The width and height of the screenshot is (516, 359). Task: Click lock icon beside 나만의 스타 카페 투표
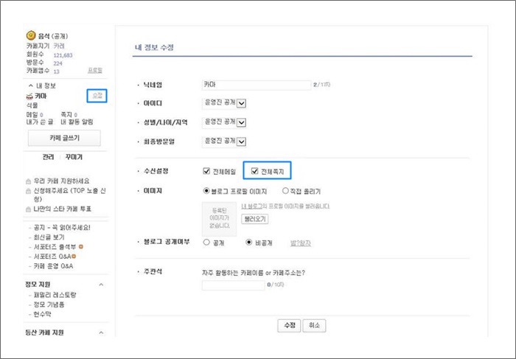[x=28, y=209]
